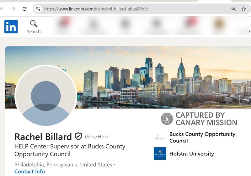The width and height of the screenshot is (251, 176).
Task: Click the LinkedIn logo home icon
Action: (11, 27)
